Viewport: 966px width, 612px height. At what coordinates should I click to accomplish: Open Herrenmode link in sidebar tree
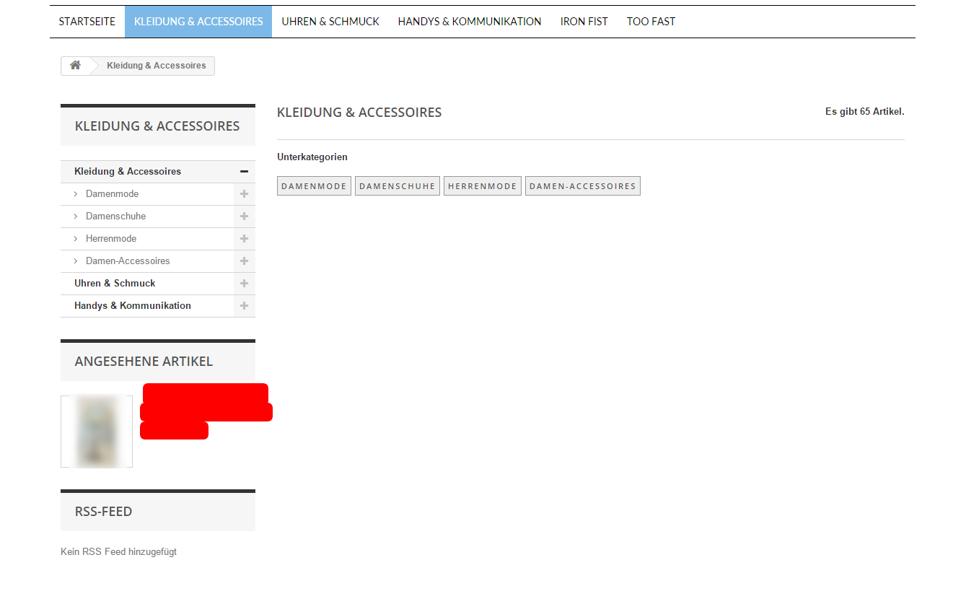111,239
